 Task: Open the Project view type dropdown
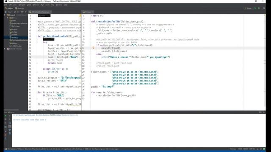pos(8,12)
